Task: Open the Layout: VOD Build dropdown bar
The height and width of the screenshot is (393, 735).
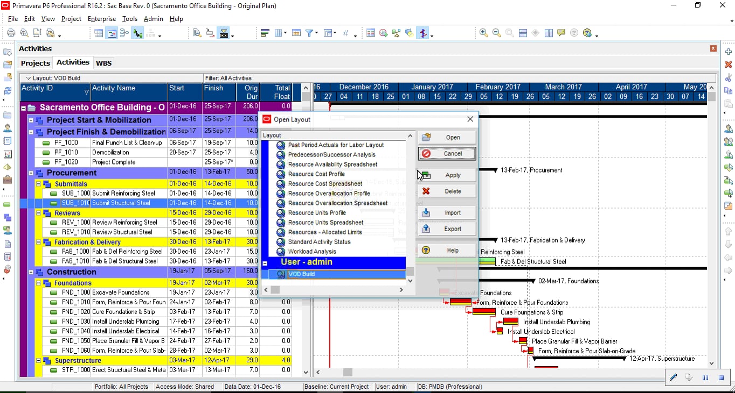Action: (x=111, y=78)
